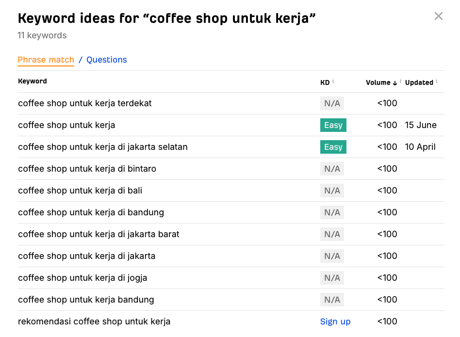Image resolution: width=460 pixels, height=337 pixels.
Task: Click the N/A badge for coffee shop untuk kerja terdekat
Action: point(332,103)
